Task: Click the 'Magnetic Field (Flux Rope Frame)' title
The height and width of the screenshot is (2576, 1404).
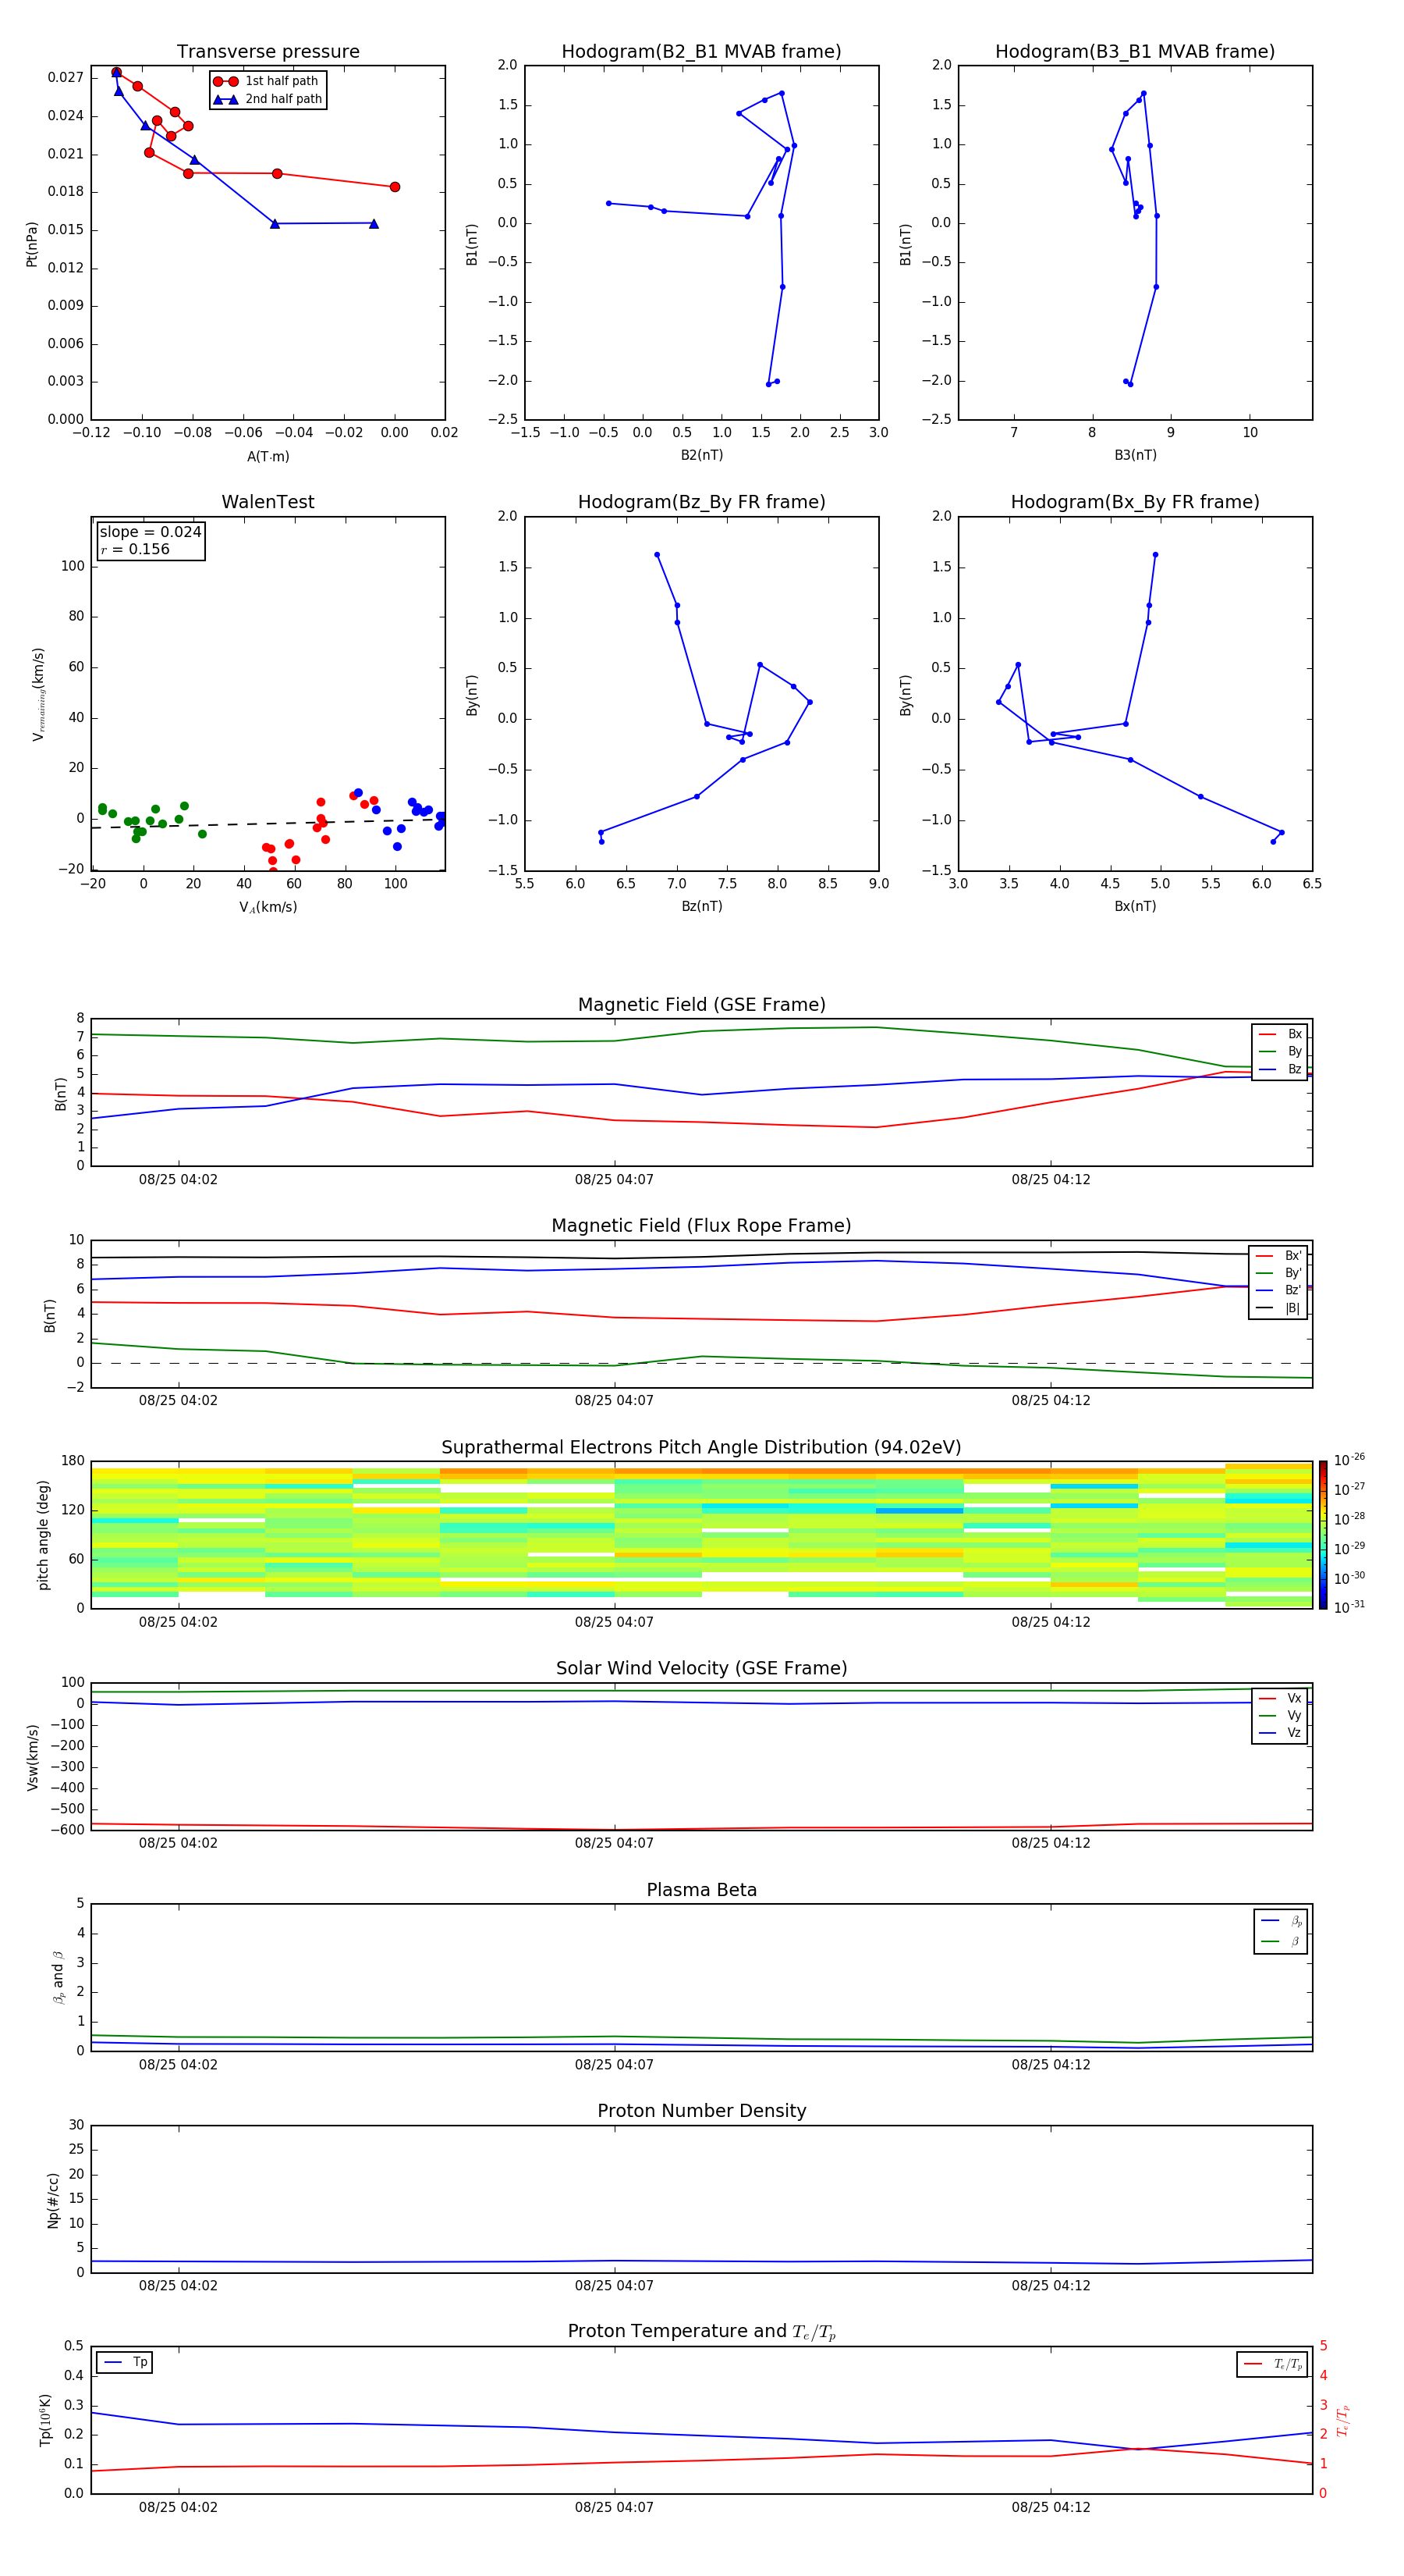Action: (701, 1226)
